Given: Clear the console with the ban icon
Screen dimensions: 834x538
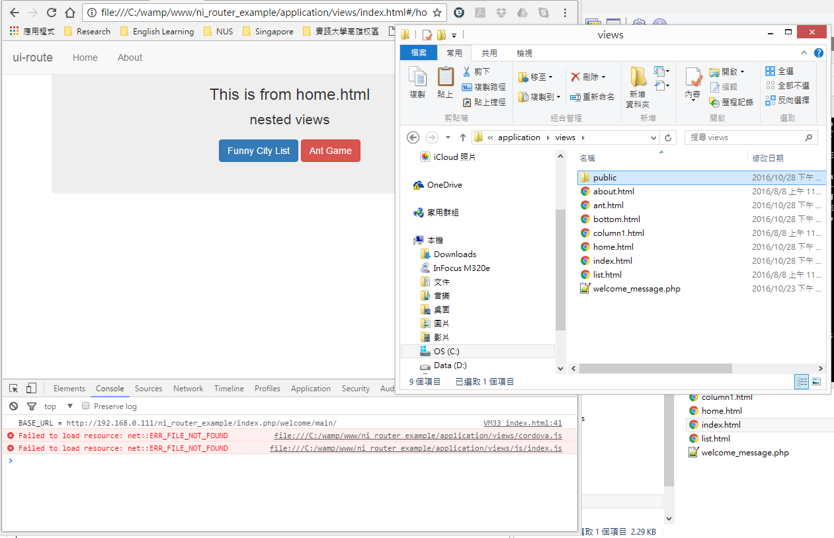Looking at the screenshot, I should tap(14, 406).
